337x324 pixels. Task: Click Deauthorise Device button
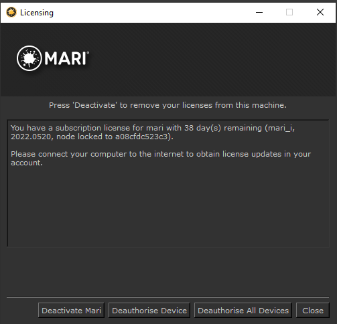pos(149,310)
